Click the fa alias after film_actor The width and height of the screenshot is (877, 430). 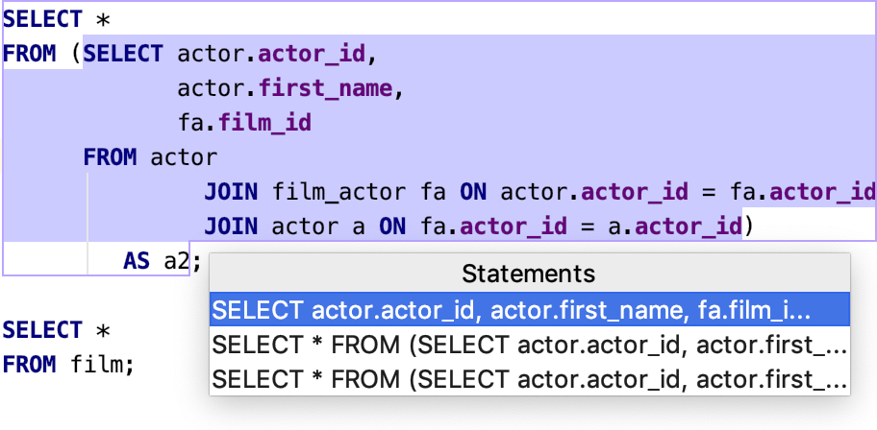pos(434,191)
